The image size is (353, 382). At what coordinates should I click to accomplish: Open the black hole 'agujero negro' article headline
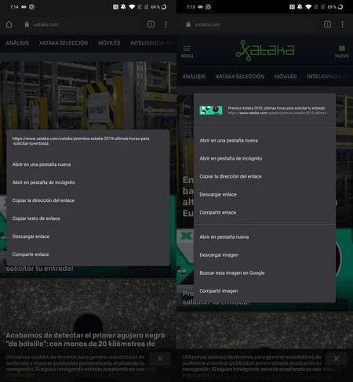click(86, 340)
